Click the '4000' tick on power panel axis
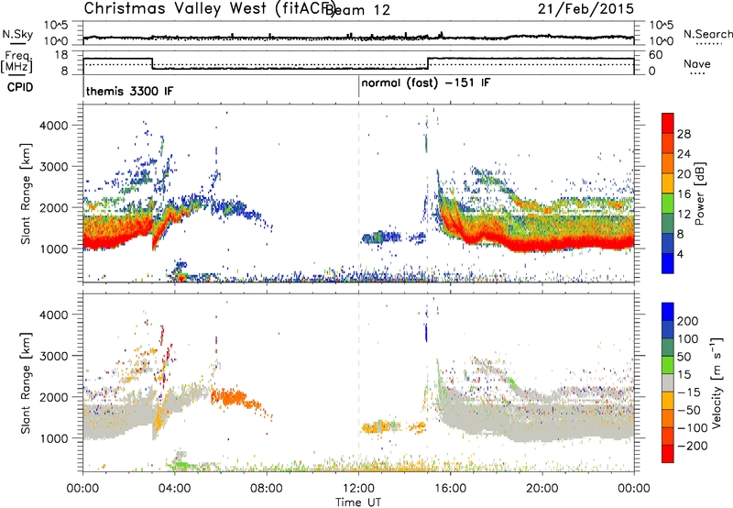Screen dimensions: 733x508 tap(53, 126)
